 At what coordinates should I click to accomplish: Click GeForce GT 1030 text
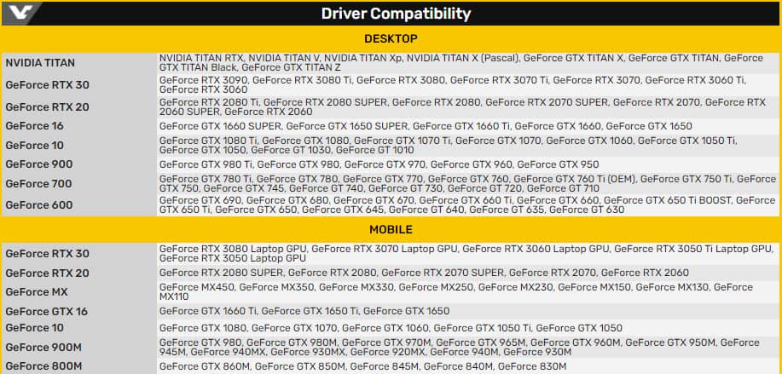click(291, 151)
